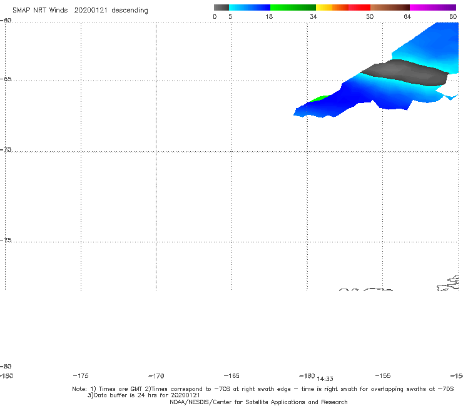This screenshot has height=406, width=463.
Task: Click the note line starting "Note: 1) Times are GMT"
Action: [x=263, y=389]
